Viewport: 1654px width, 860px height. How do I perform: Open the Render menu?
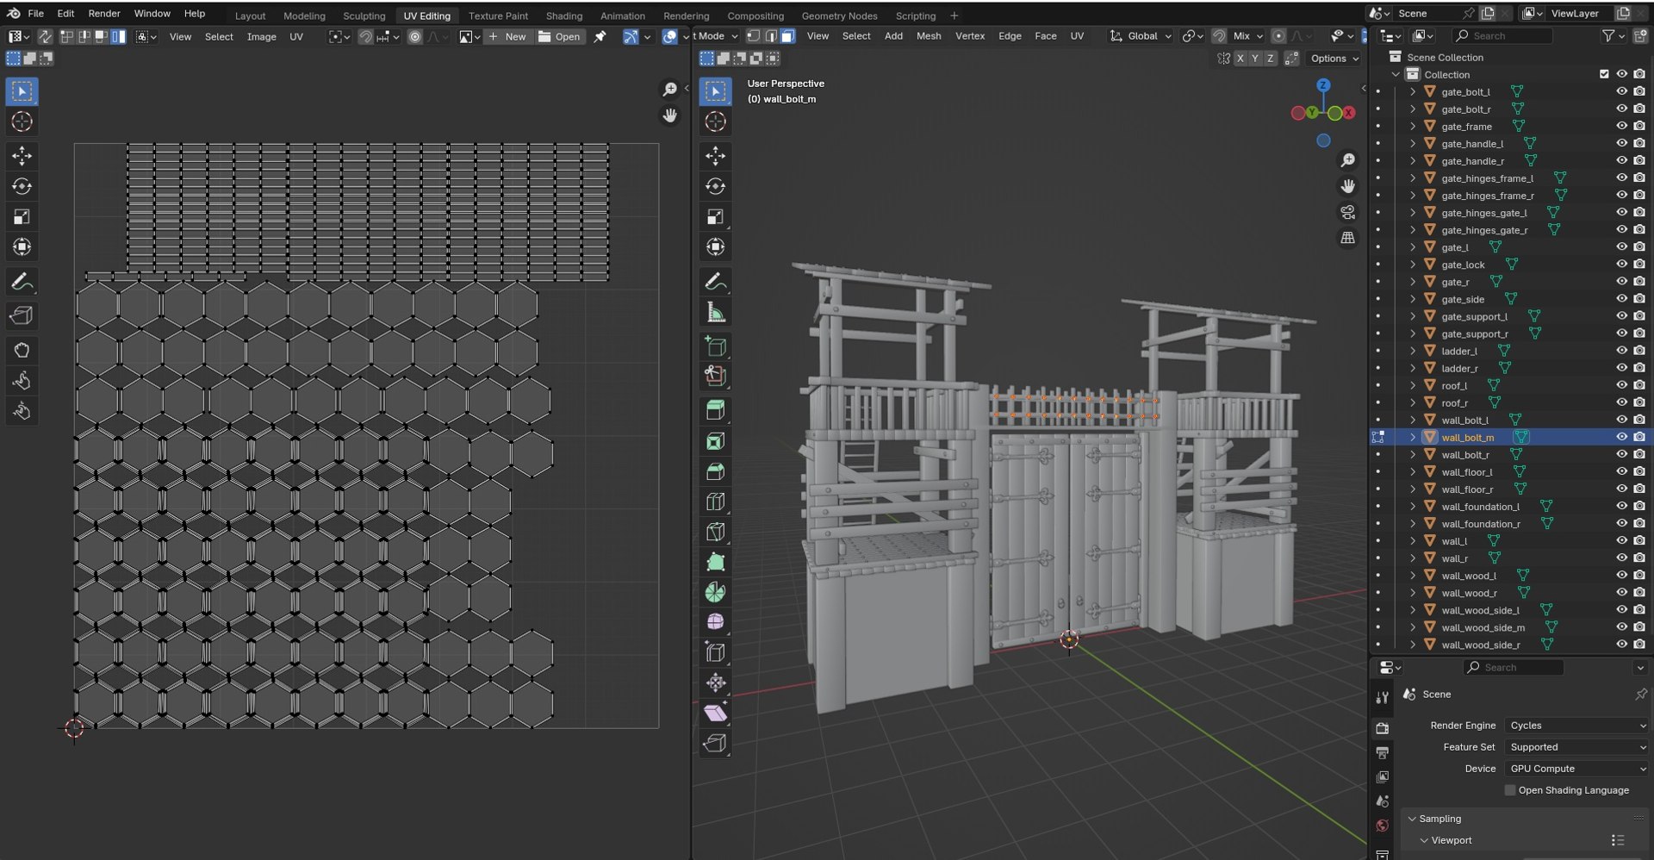[x=104, y=14]
